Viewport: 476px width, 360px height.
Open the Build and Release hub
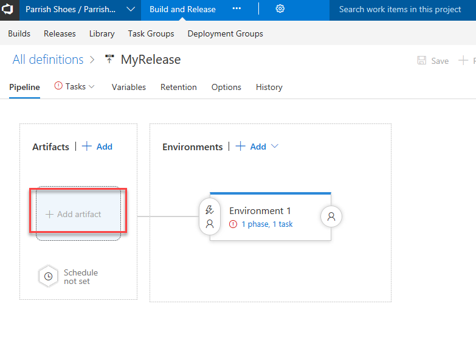point(182,9)
